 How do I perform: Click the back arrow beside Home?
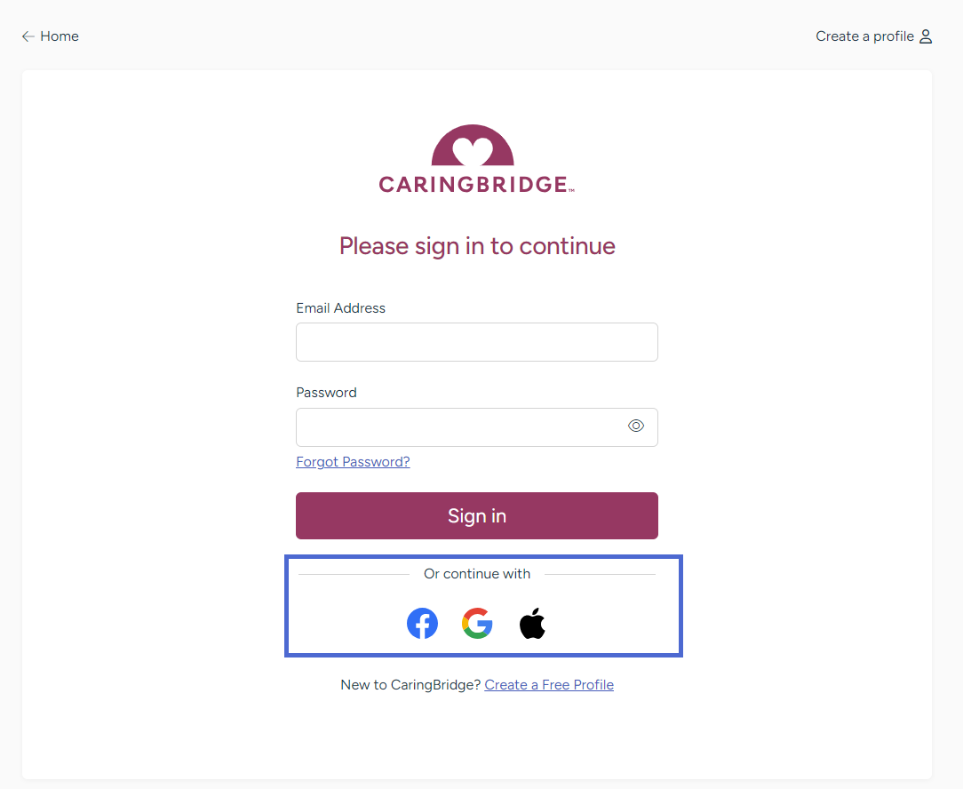28,36
